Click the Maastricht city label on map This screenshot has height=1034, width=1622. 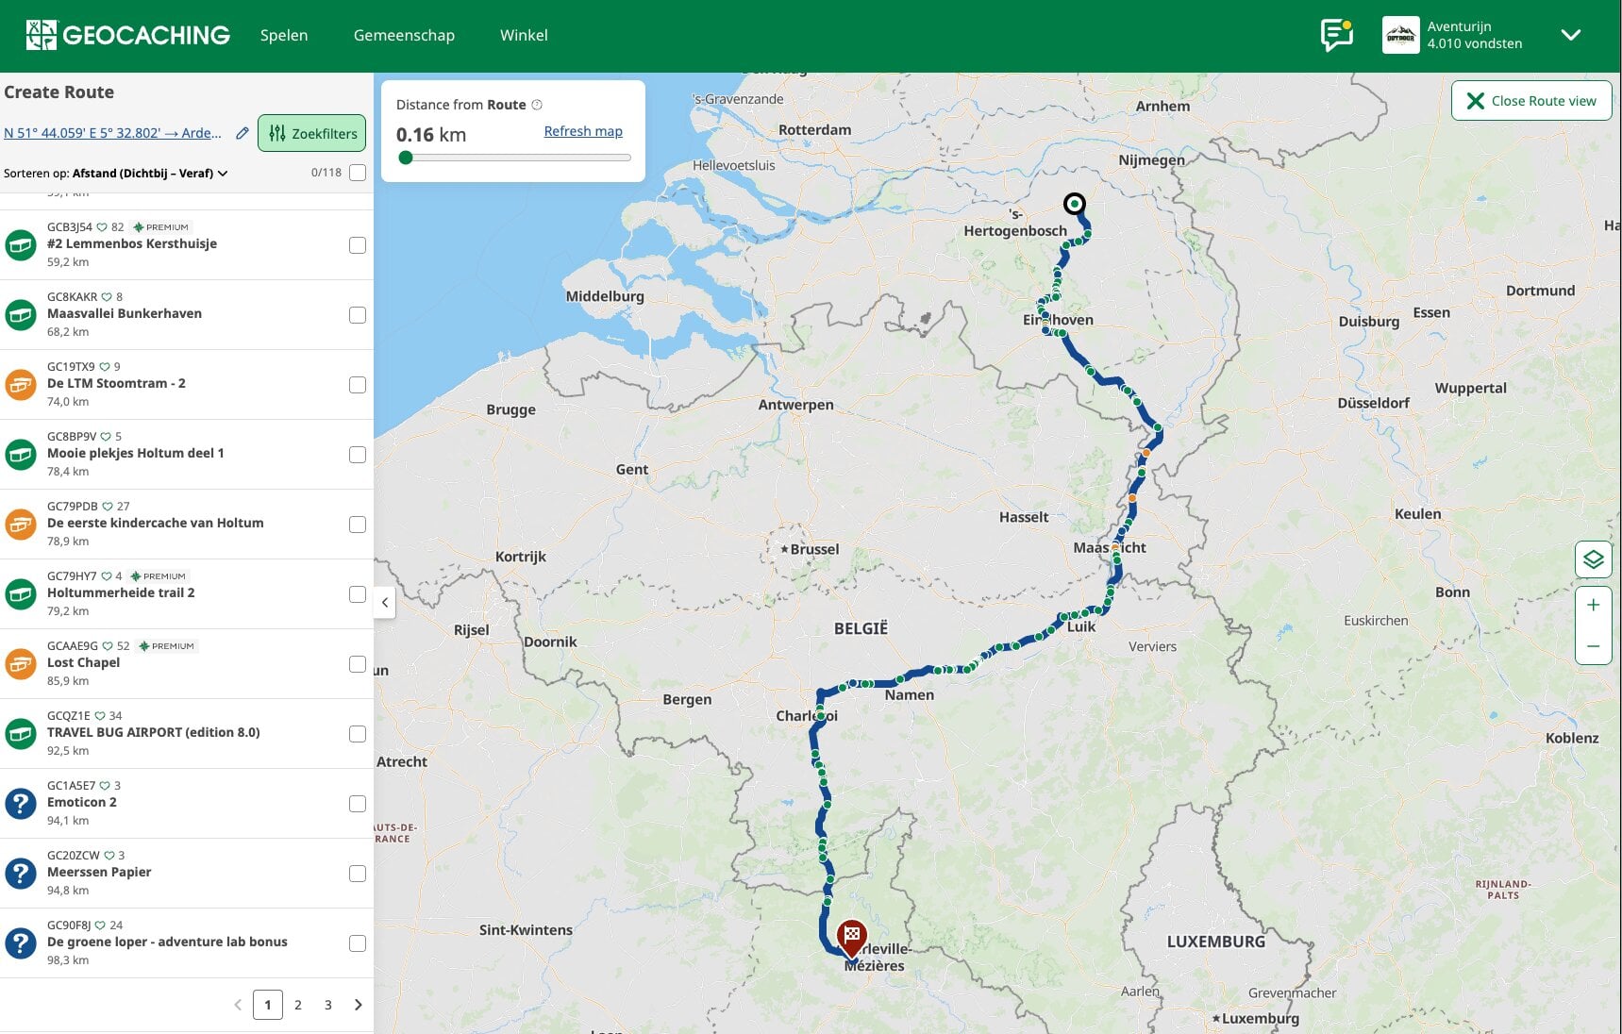click(1110, 547)
